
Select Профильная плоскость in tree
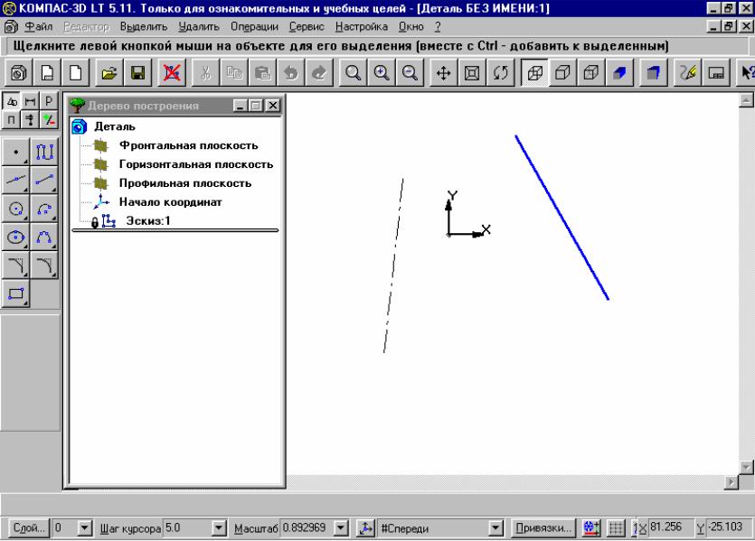point(184,183)
